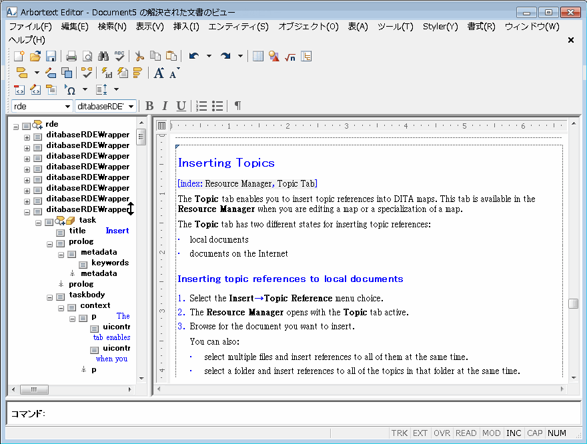Screen dimensions: 587x444
Task: Open Find with the binoculars icon
Action: (103, 56)
